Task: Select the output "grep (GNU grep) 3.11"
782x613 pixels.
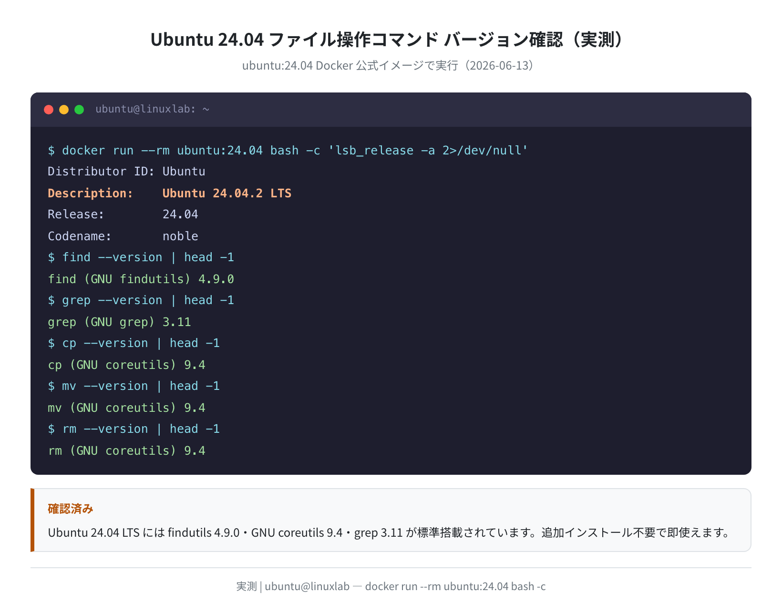Action: click(120, 322)
